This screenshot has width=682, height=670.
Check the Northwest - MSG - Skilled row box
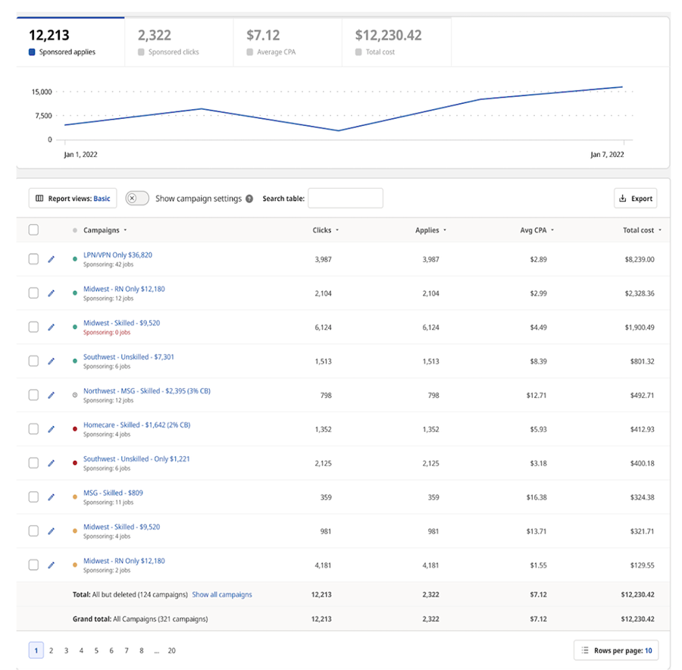coord(33,395)
